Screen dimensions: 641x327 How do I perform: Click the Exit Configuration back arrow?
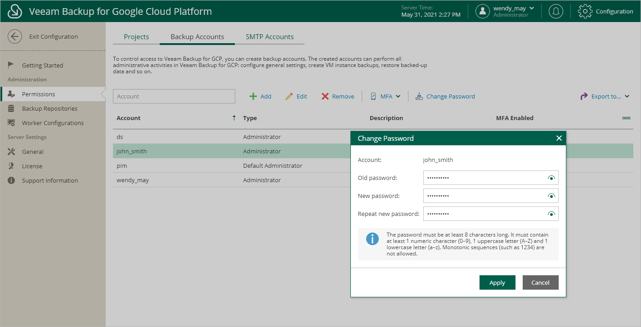[x=15, y=37]
